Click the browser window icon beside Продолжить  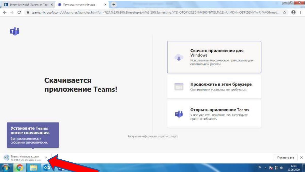[x=179, y=87]
